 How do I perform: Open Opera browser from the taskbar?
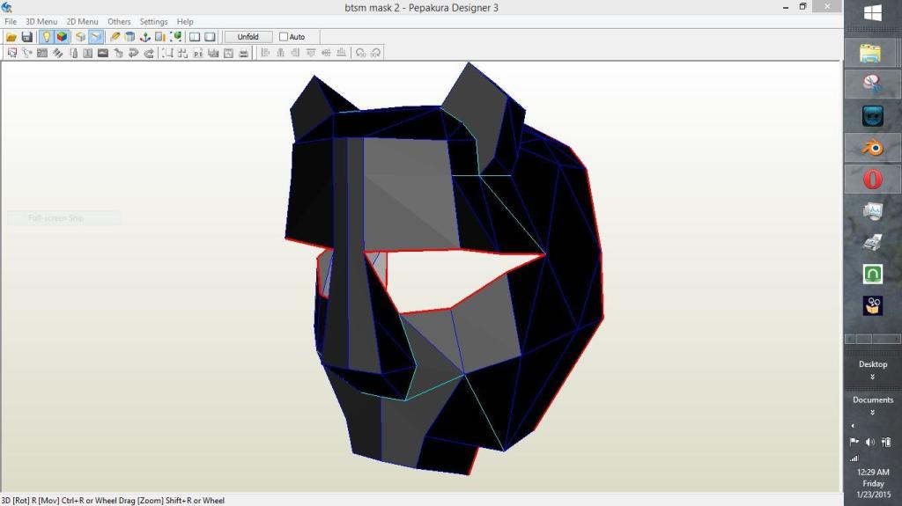point(873,179)
